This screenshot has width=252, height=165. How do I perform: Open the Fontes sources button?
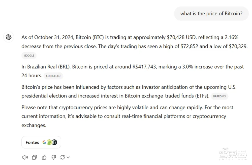(x=33, y=142)
